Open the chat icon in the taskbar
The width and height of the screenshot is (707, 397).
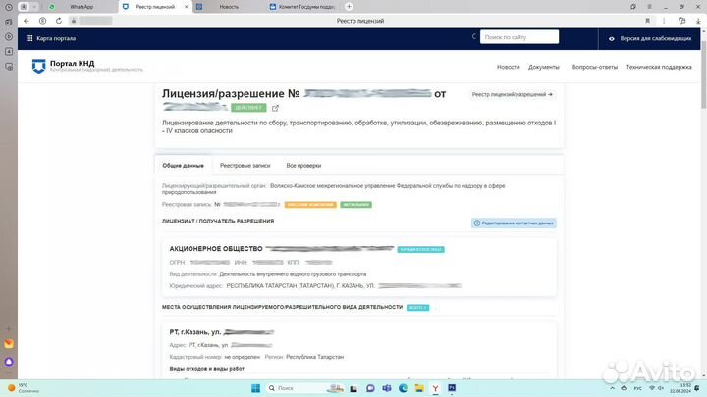[x=370, y=388]
